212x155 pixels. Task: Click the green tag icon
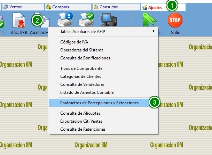[149, 19]
